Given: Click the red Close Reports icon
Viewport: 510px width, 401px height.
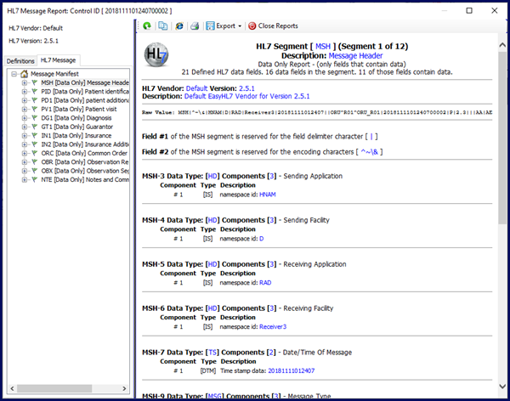Looking at the screenshot, I should tap(252, 26).
